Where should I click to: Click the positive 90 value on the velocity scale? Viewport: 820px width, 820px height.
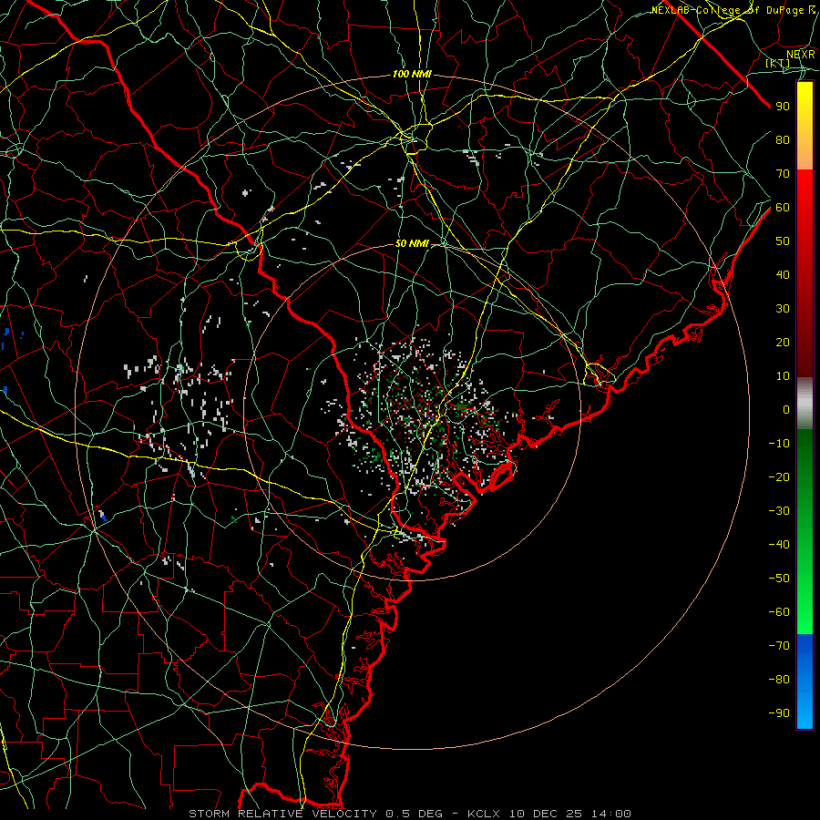[x=783, y=107]
